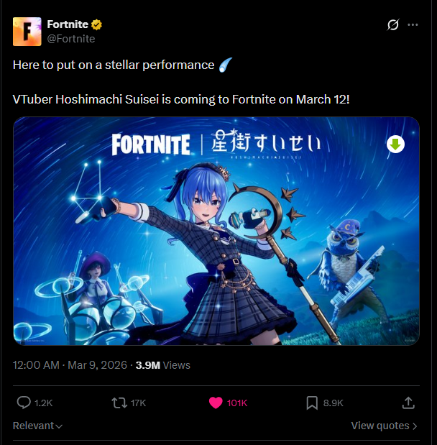
Task: Click the Grok explain-post icon
Action: 392,24
